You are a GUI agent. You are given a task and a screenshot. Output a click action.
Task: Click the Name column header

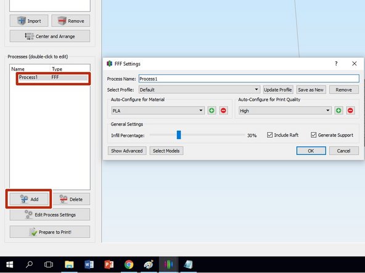tap(18, 69)
